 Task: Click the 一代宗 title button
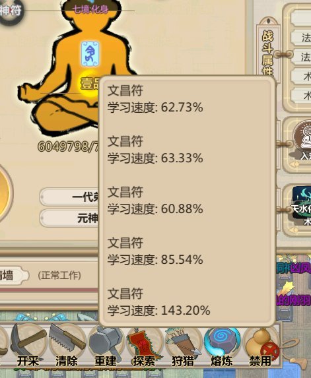pyautogui.click(x=70, y=197)
